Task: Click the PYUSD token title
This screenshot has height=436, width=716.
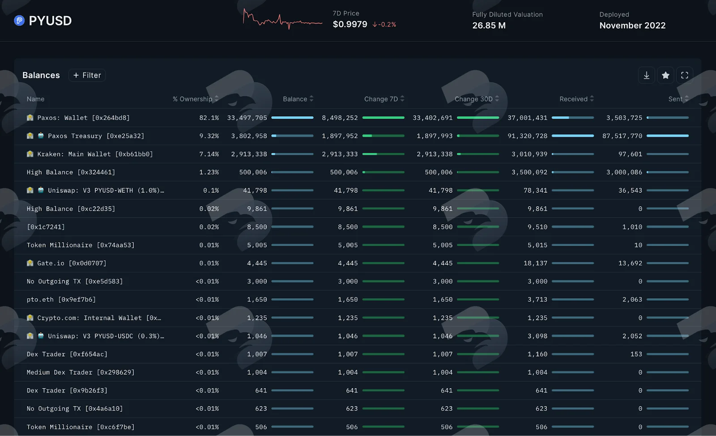Action: (x=50, y=21)
